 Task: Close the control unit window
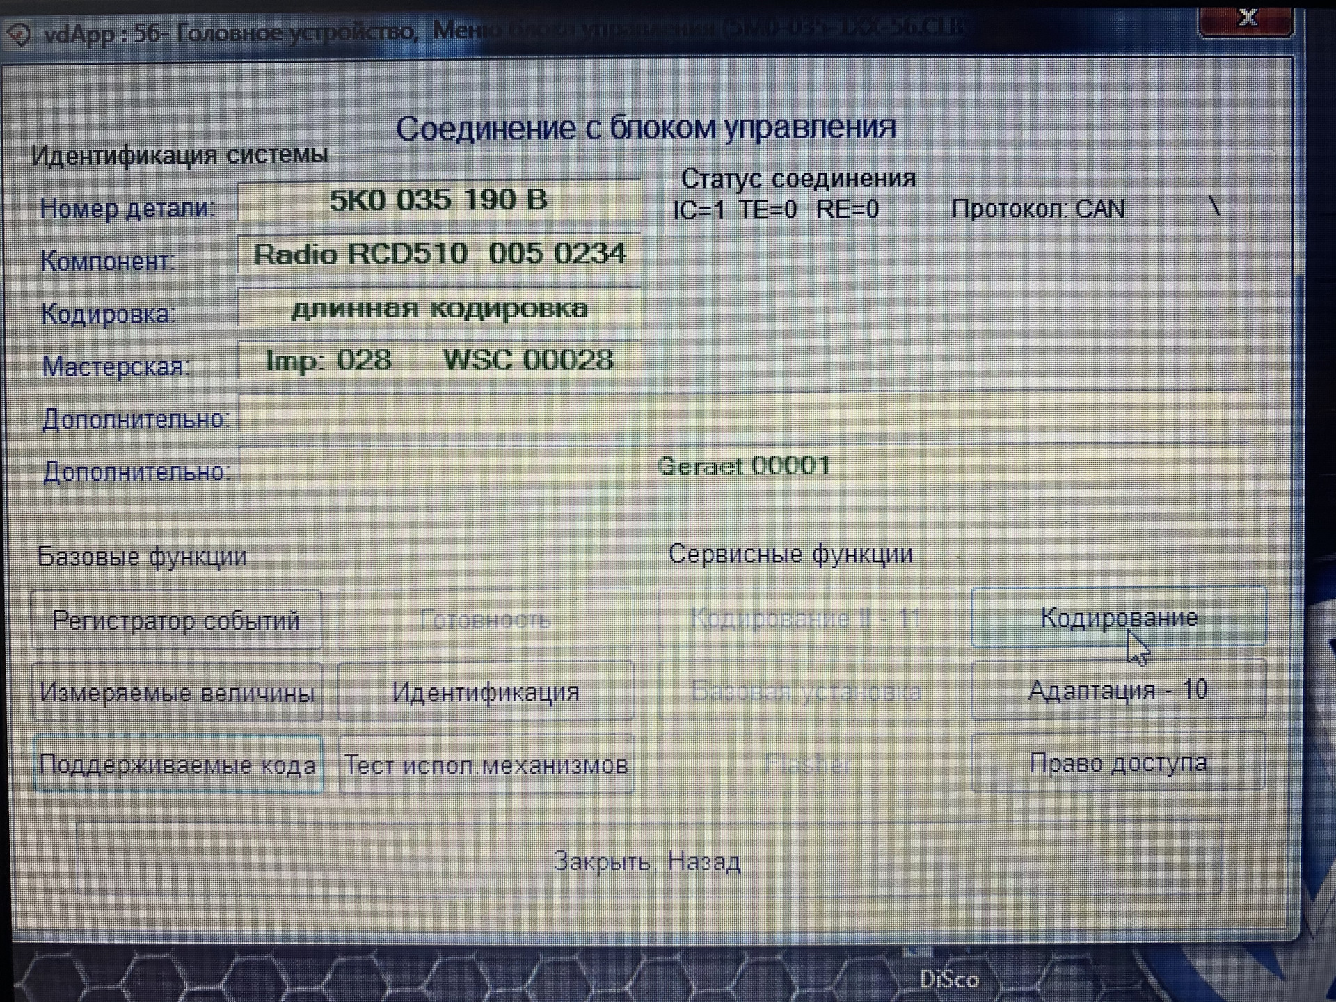pyautogui.click(x=1246, y=19)
